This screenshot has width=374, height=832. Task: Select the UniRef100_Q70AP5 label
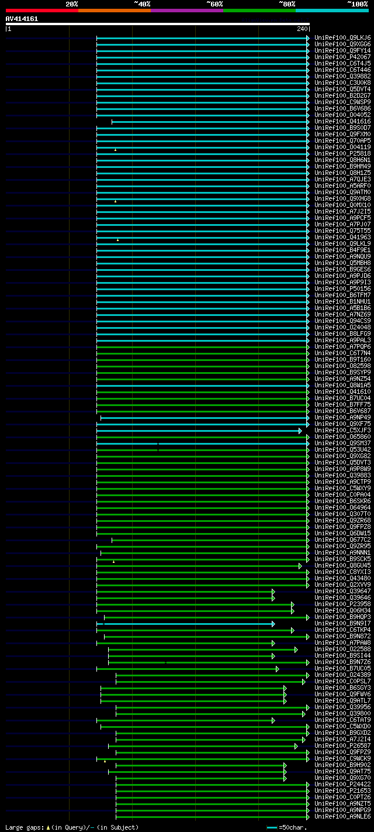[342, 140]
